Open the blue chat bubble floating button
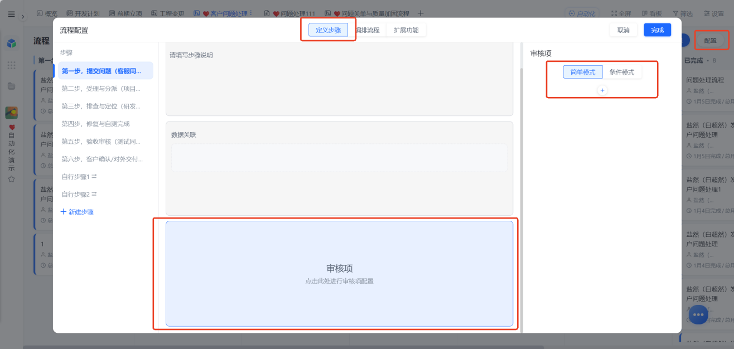 [698, 314]
